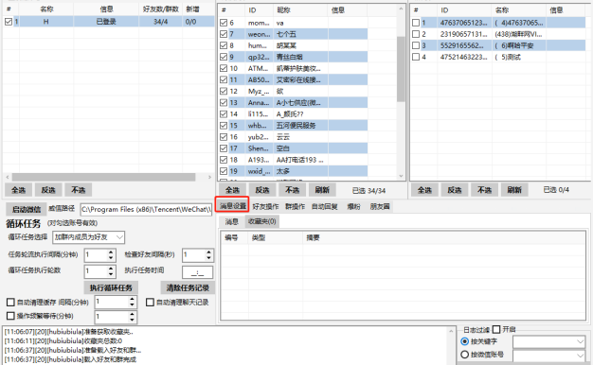Increase 任务轮流执行间隔(分钟) with up arrow
The height and width of the screenshot is (365, 593).
pos(111,252)
